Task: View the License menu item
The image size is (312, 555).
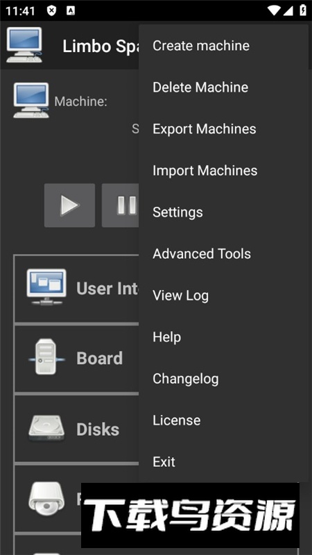Action: 223,420
